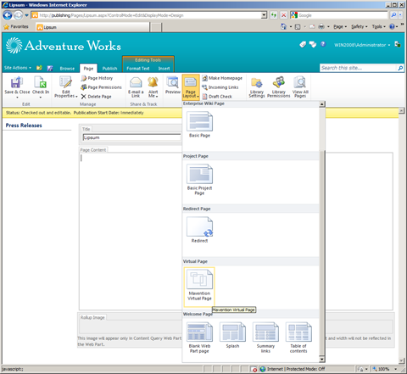Open Edit Properties in the ribbon
Screen dimensions: 407x374
[66, 87]
